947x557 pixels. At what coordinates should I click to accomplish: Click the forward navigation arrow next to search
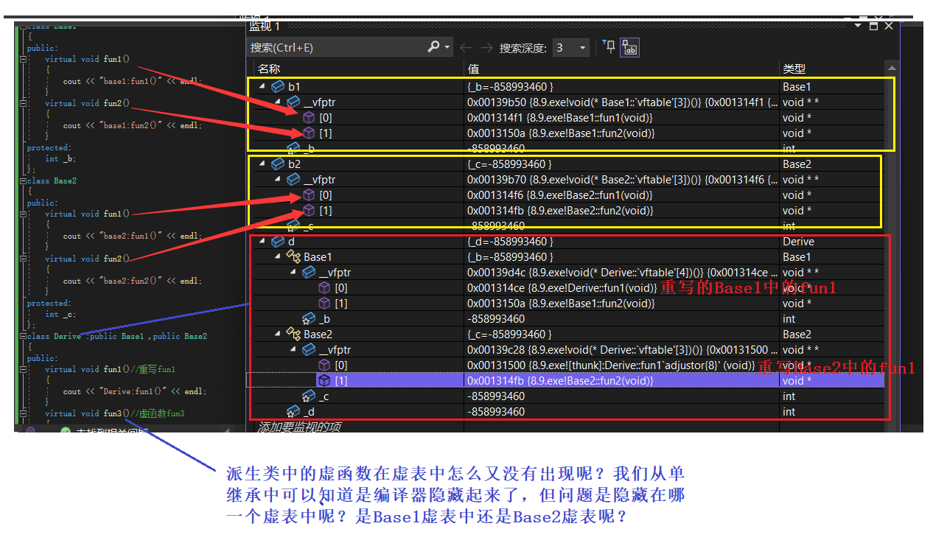coord(486,47)
